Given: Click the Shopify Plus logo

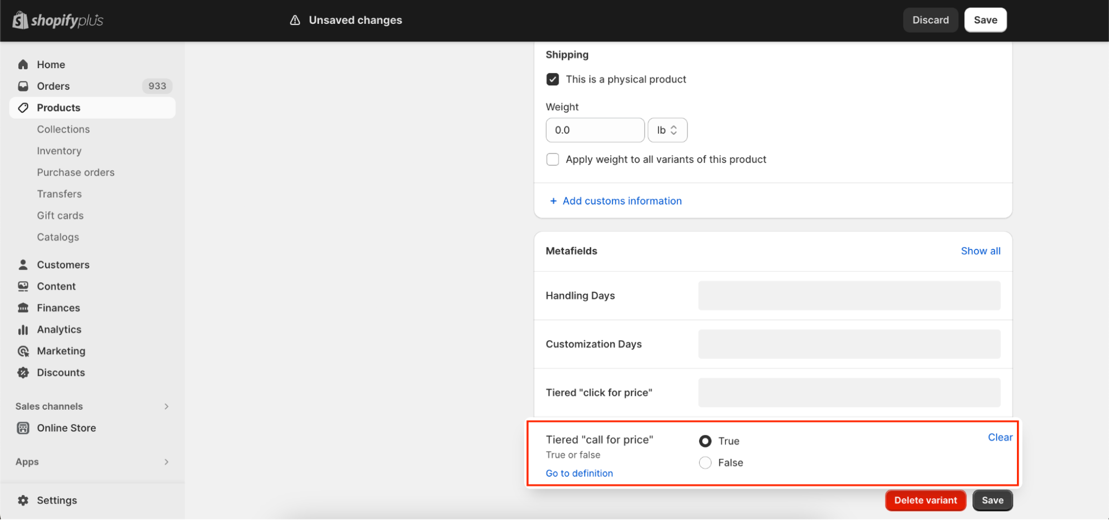Looking at the screenshot, I should tap(58, 21).
